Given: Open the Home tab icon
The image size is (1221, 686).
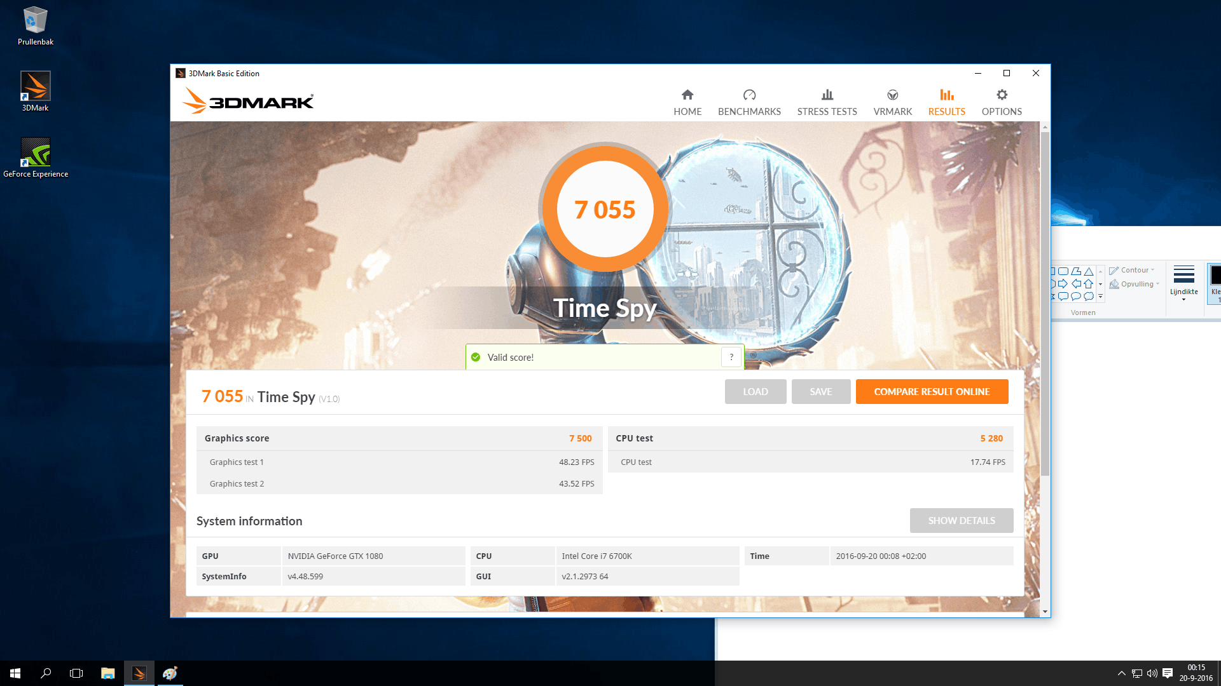Looking at the screenshot, I should pos(687,95).
